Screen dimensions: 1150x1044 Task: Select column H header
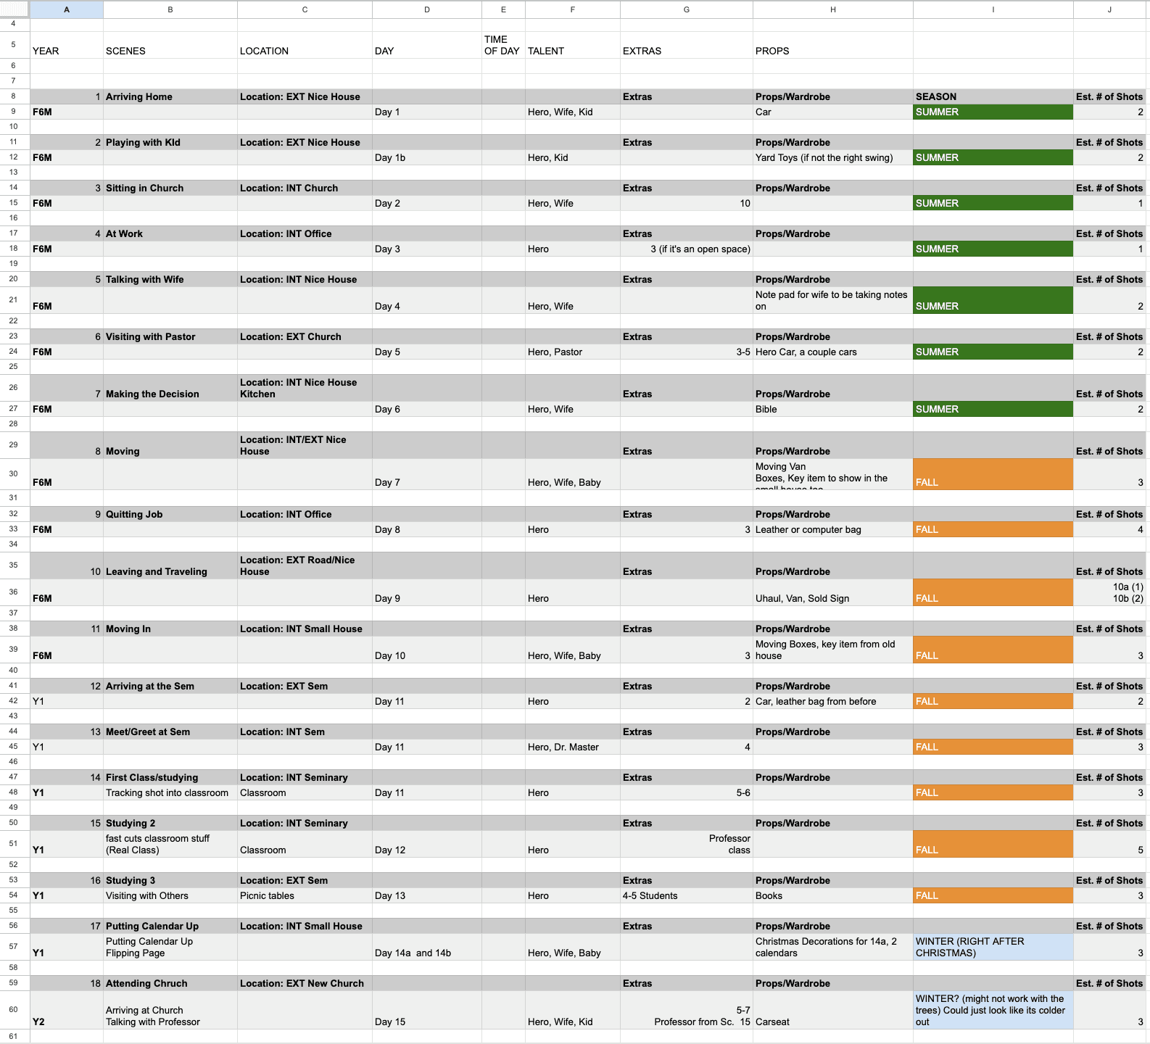point(832,9)
